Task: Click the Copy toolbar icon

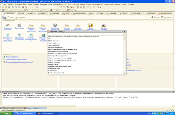Action: click(16, 7)
